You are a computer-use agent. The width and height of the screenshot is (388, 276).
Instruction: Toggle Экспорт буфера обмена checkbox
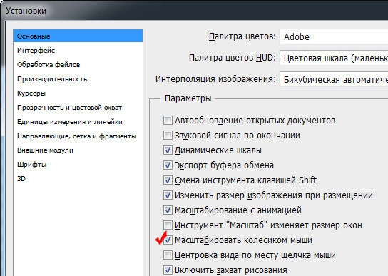(x=168, y=165)
